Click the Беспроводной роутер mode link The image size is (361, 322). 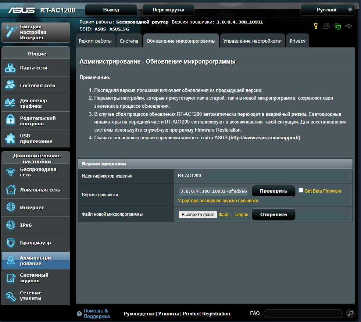[142, 22]
